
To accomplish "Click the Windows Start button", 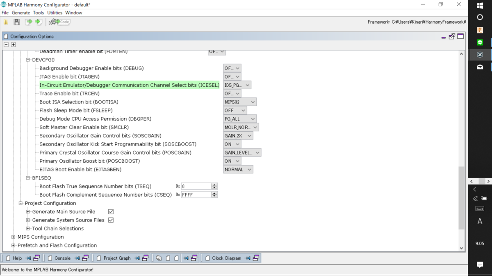I will click(480, 5).
